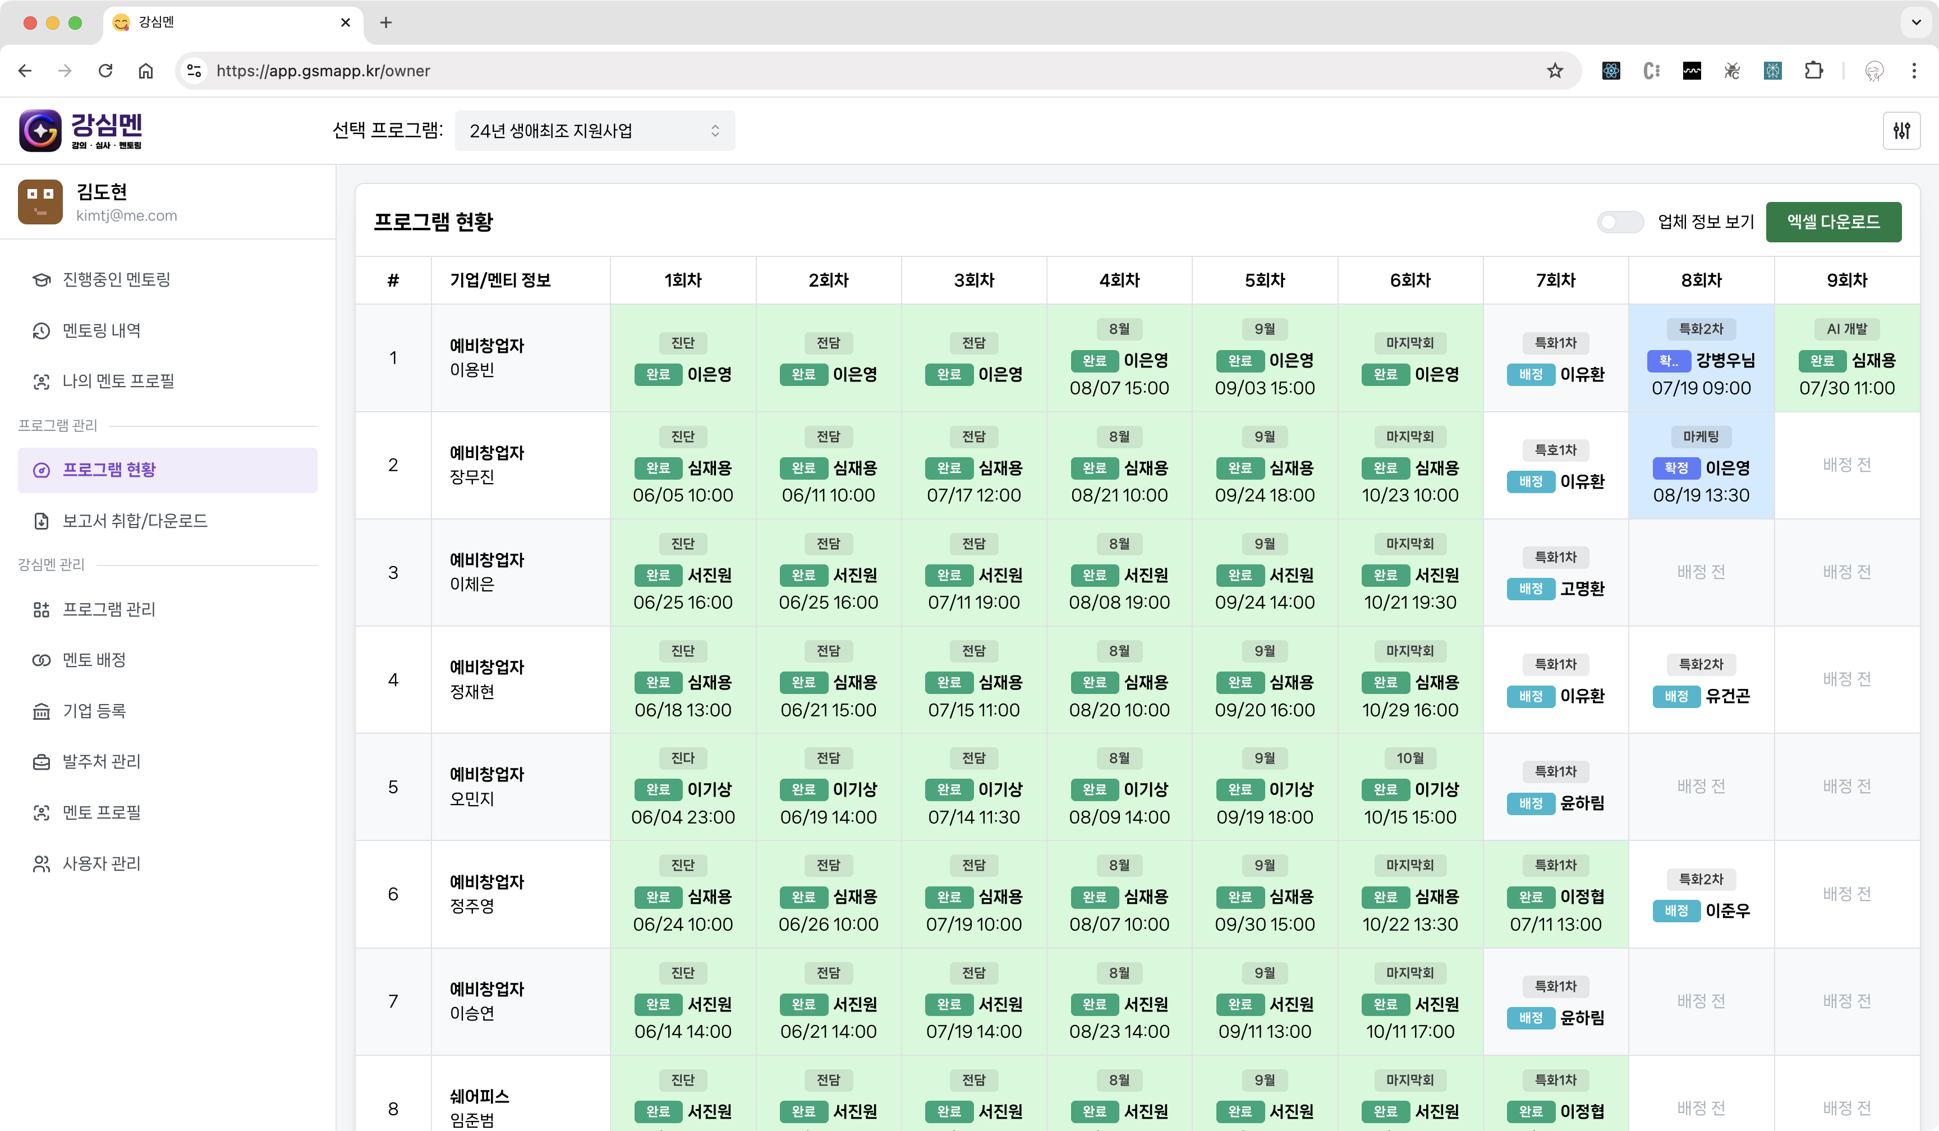Bookmark this page with the star icon
Viewport: 1939px width, 1131px height.
click(x=1555, y=70)
